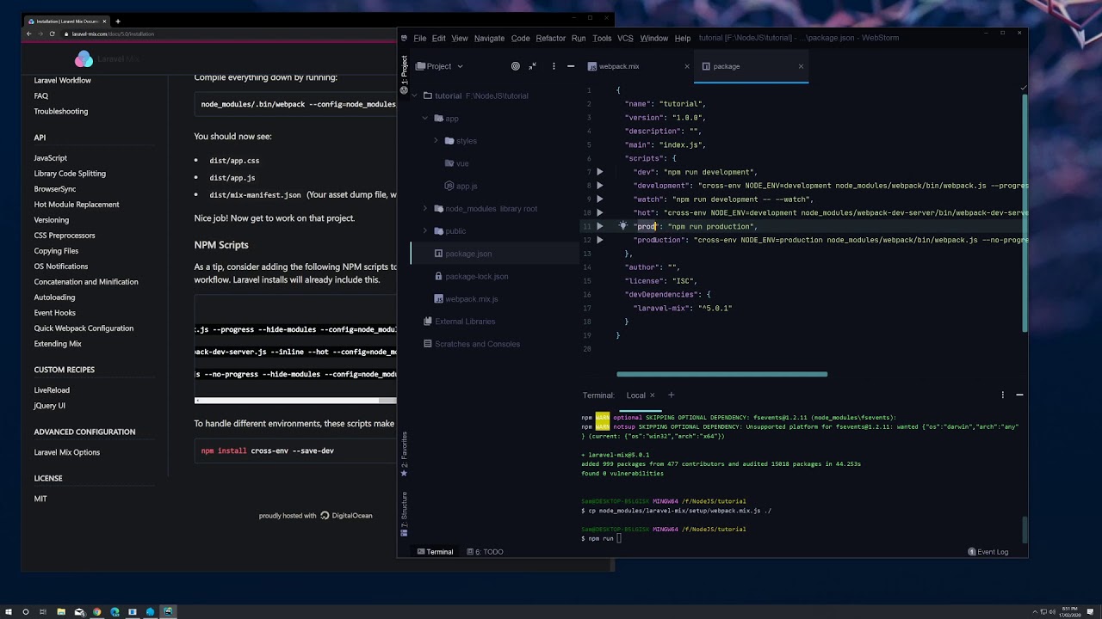Expand the public folder
Viewport: 1102px width, 619px height.
[x=424, y=230]
